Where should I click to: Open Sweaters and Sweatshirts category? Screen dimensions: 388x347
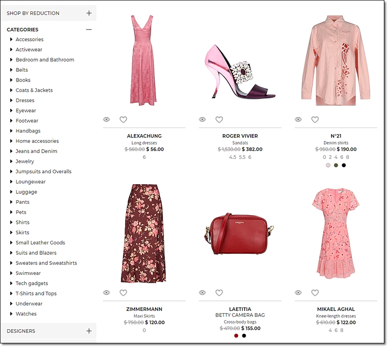pos(46,263)
